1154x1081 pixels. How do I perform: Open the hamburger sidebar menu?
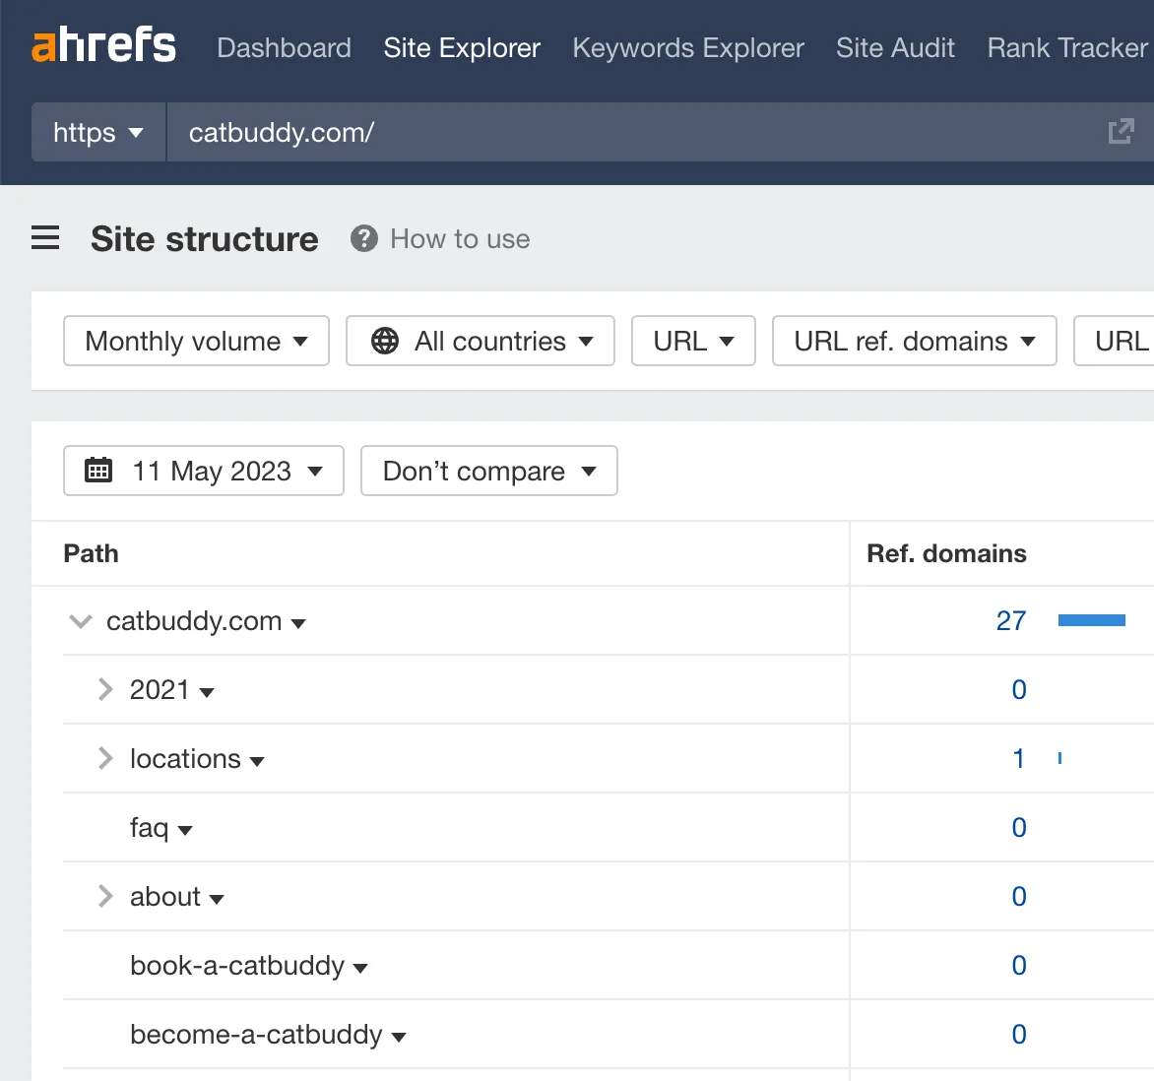pos(45,238)
